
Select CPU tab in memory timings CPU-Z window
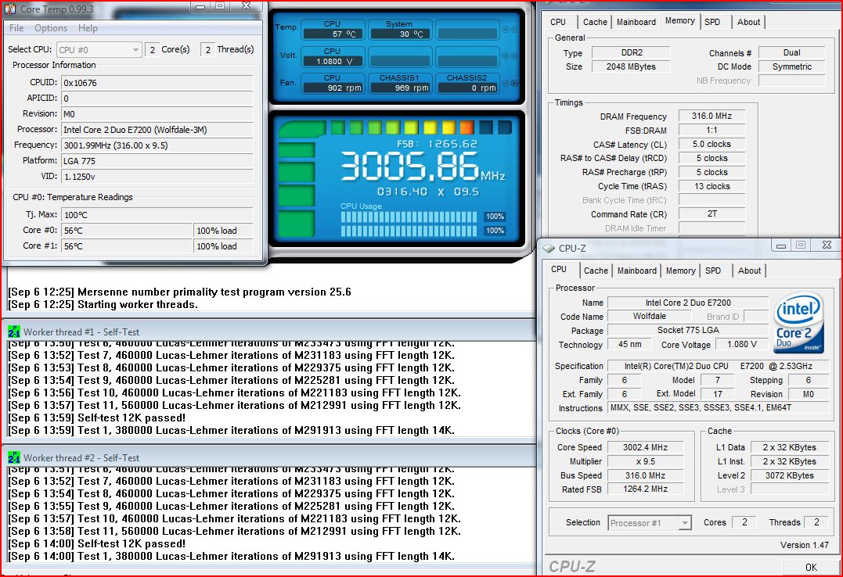click(x=558, y=22)
